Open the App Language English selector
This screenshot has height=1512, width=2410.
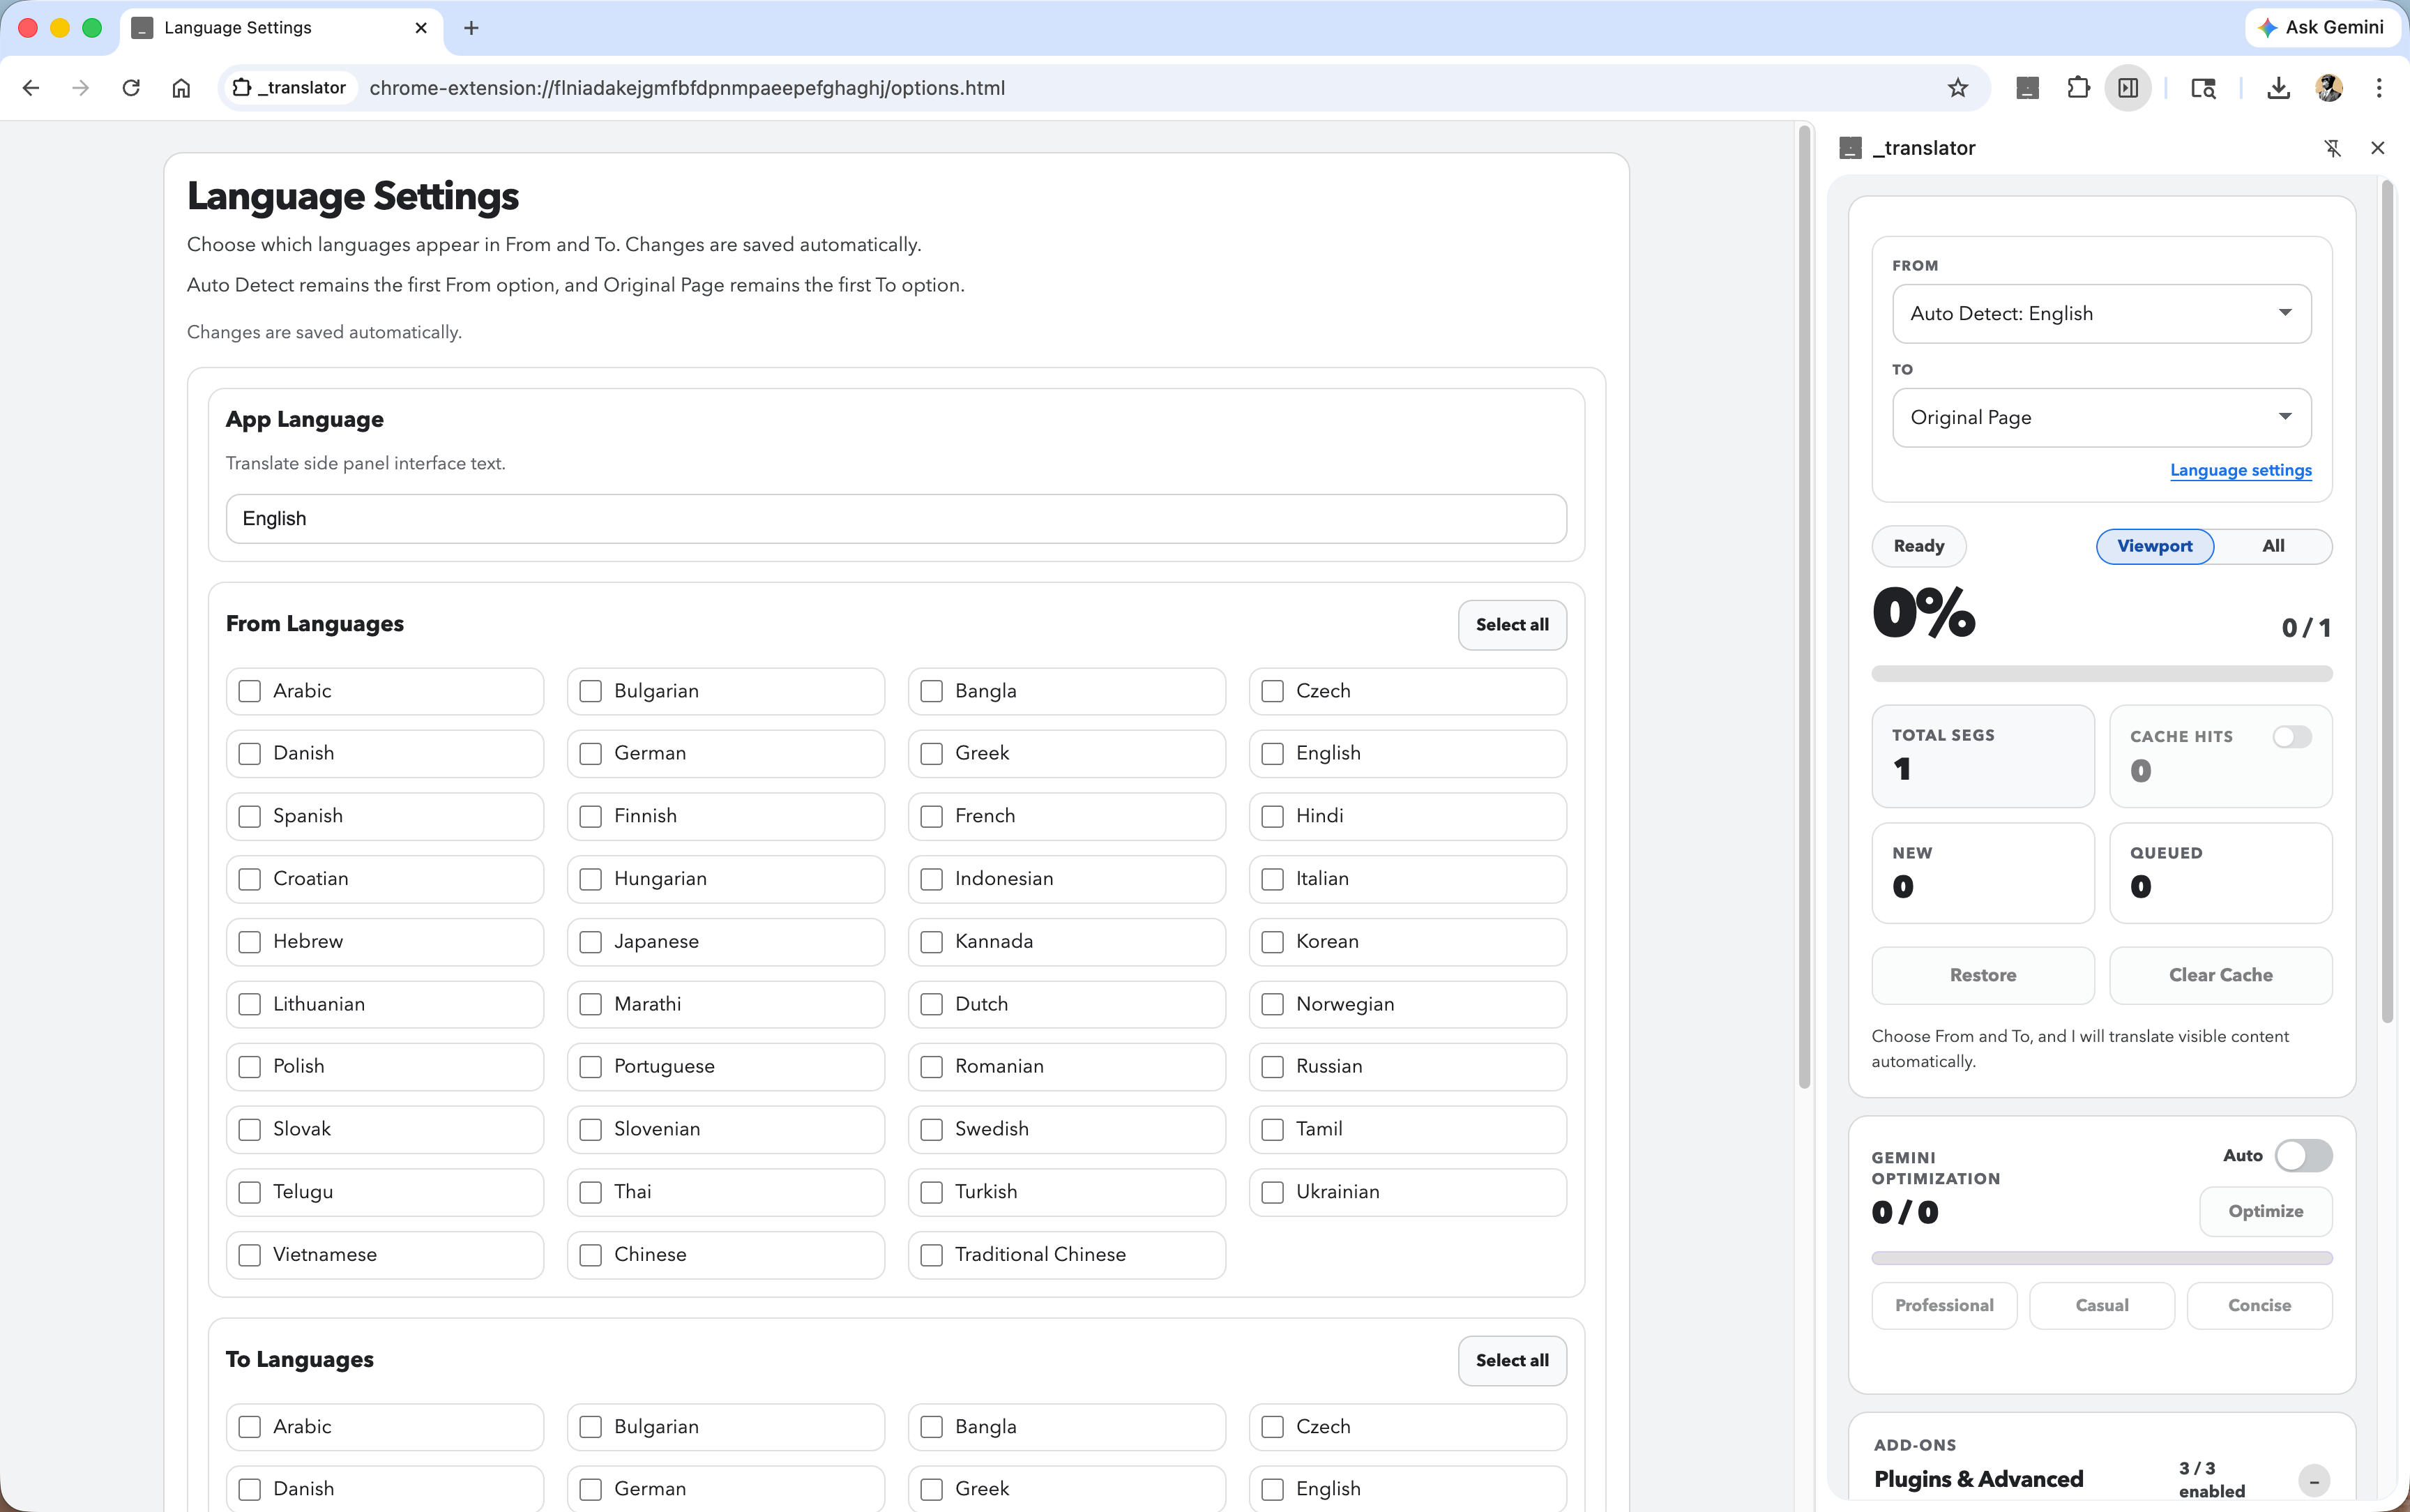pos(895,519)
